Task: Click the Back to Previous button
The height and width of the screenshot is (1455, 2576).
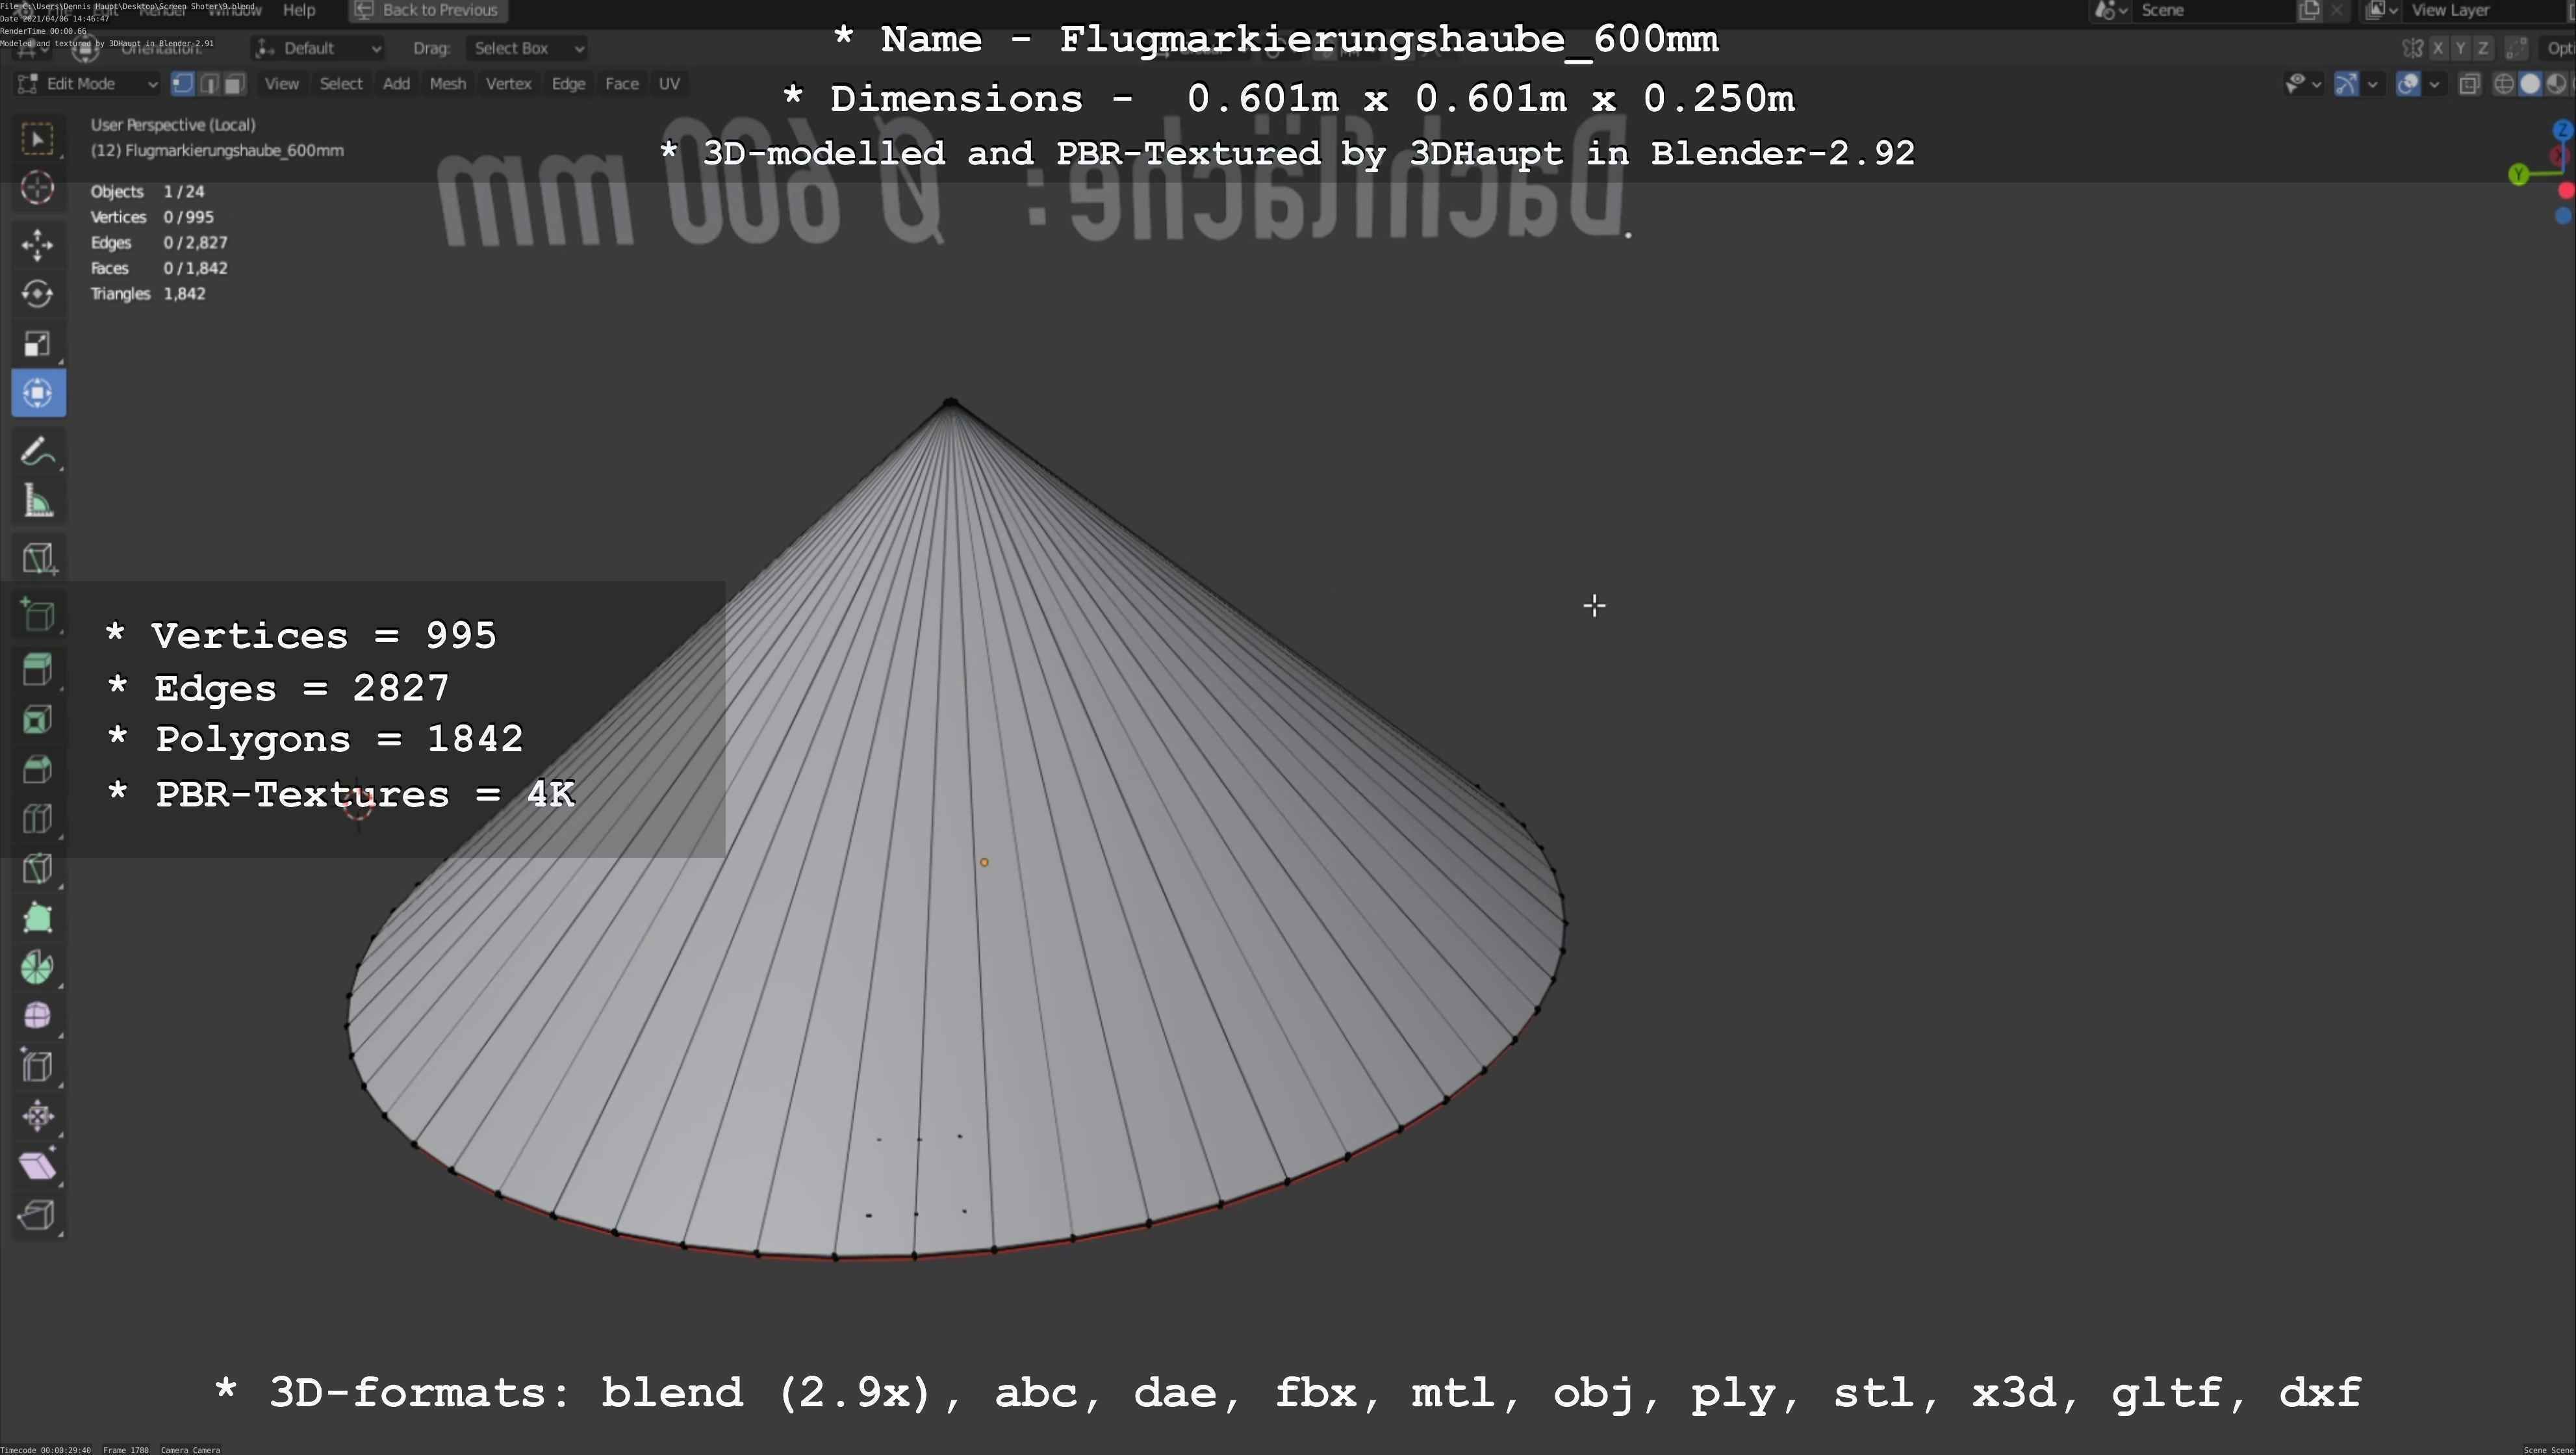Action: point(428,10)
